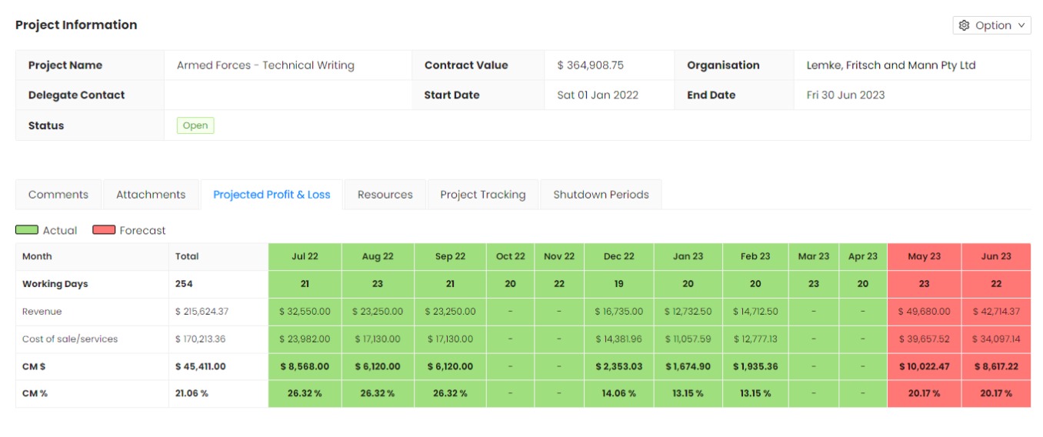
Task: Open the Resources tab
Action: 385,195
